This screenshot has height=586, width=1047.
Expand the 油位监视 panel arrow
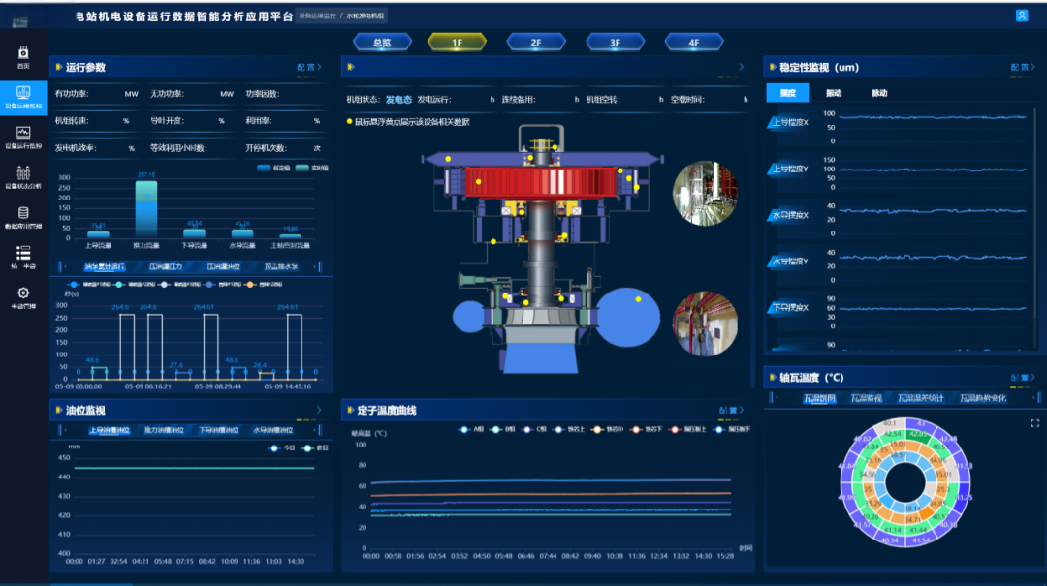point(319,410)
